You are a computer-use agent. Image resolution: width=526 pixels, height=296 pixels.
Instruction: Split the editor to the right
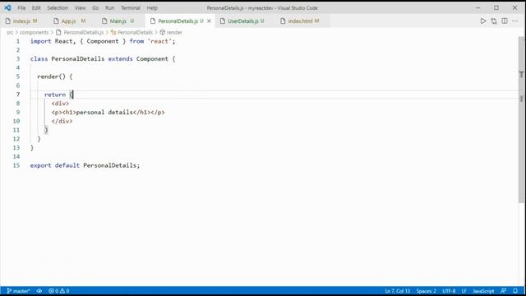(x=505, y=21)
